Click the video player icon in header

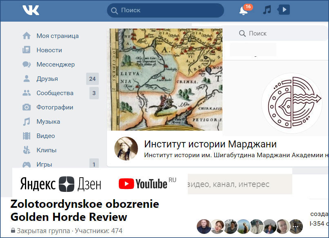(x=284, y=10)
